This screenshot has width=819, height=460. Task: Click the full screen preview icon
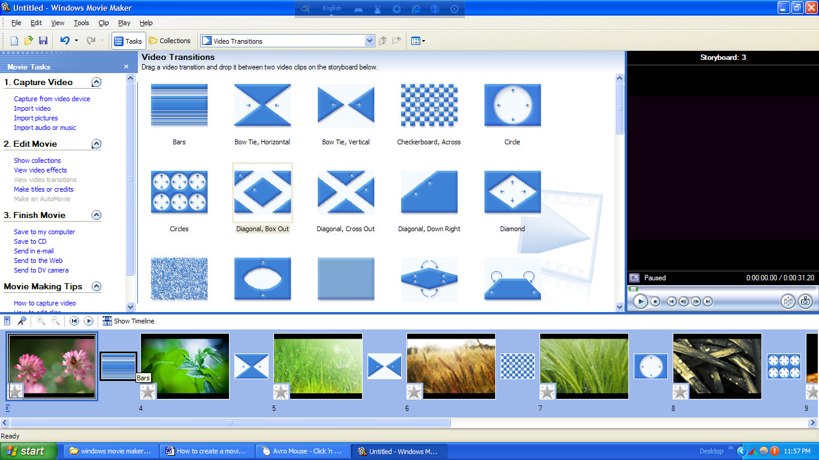pos(634,278)
